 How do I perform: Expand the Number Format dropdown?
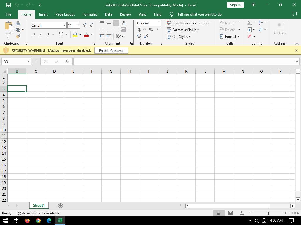159,23
